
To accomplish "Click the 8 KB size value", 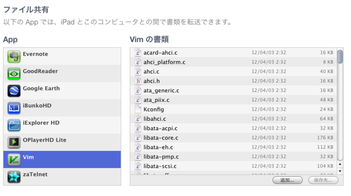I will [x=328, y=62].
